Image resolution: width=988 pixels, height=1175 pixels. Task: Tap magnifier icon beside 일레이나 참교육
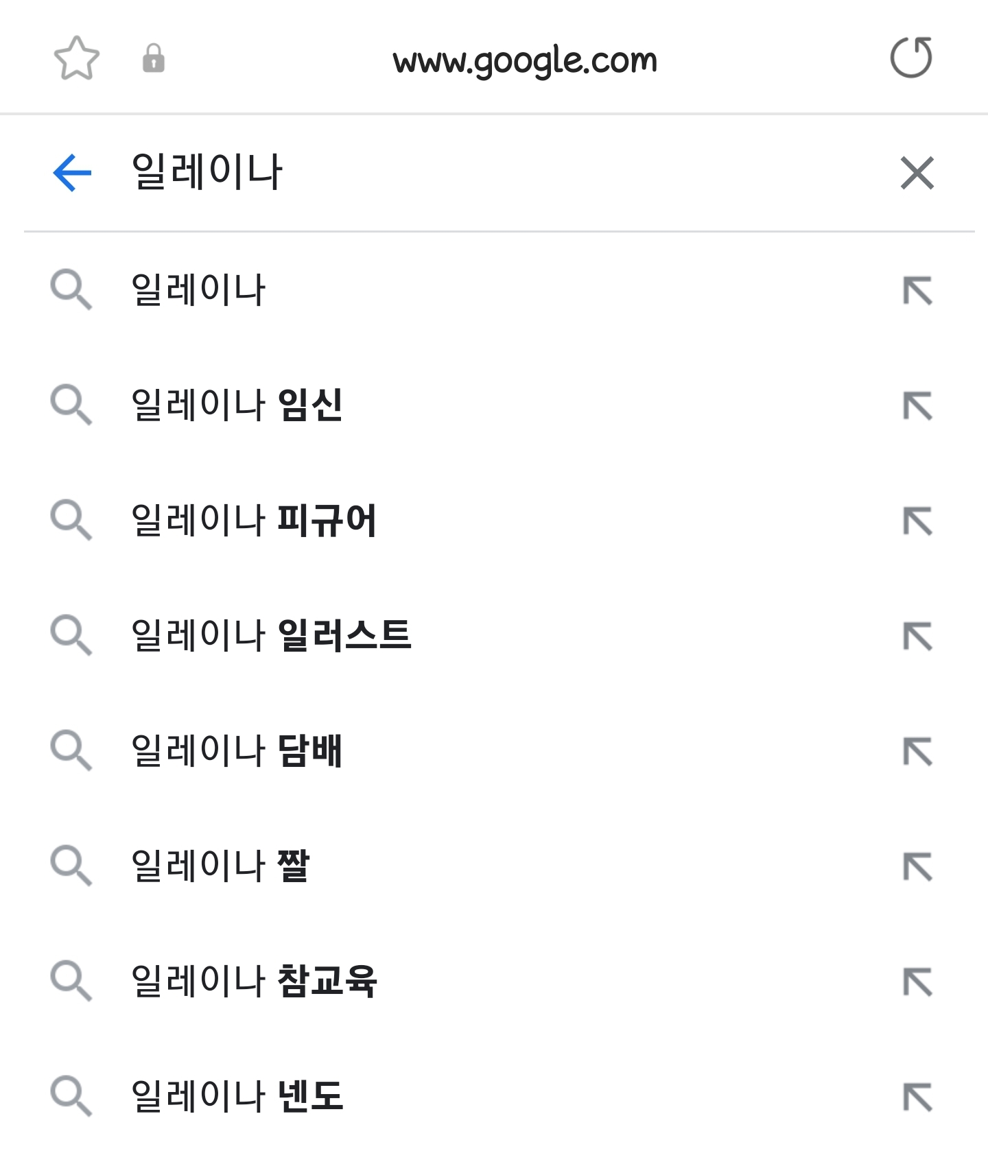click(71, 982)
